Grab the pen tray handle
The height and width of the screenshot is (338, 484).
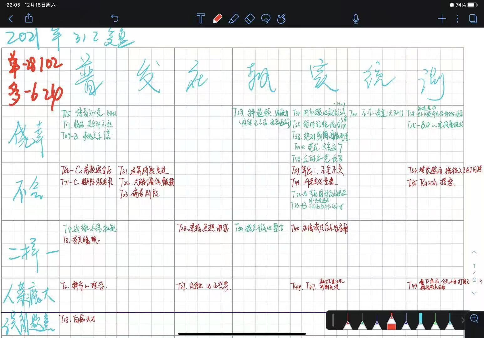pos(333,320)
